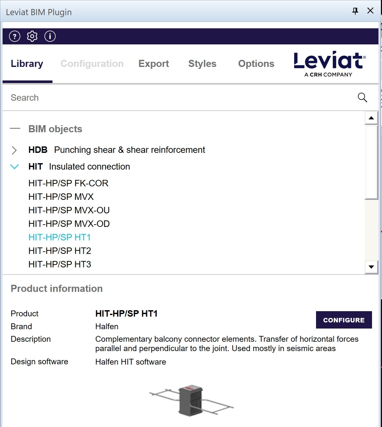Image resolution: width=382 pixels, height=427 pixels.
Task: Collapse the HIT insulated connection category
Action: [x=14, y=167]
